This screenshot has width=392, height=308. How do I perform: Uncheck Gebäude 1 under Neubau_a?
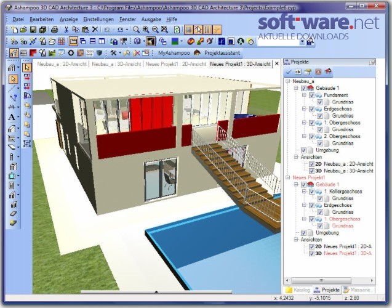(x=303, y=88)
